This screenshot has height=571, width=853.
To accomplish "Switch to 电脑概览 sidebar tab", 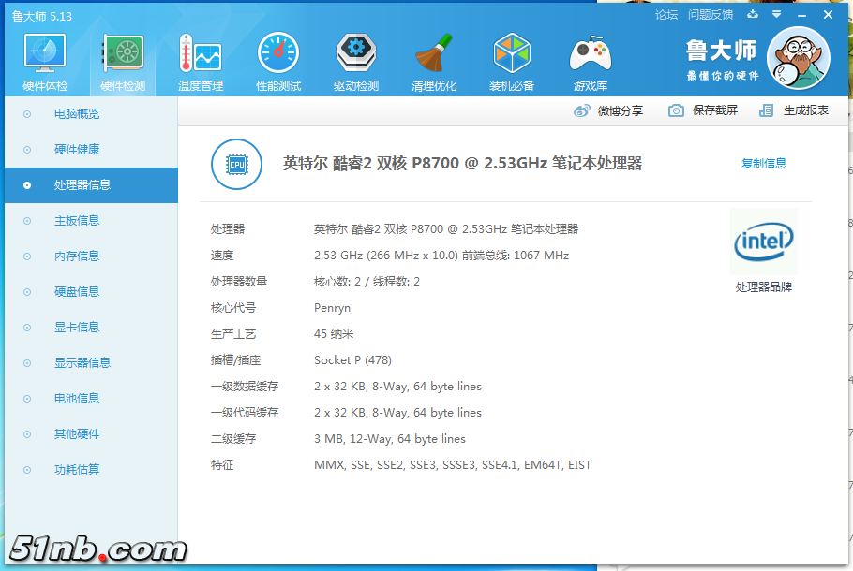I will click(x=77, y=114).
